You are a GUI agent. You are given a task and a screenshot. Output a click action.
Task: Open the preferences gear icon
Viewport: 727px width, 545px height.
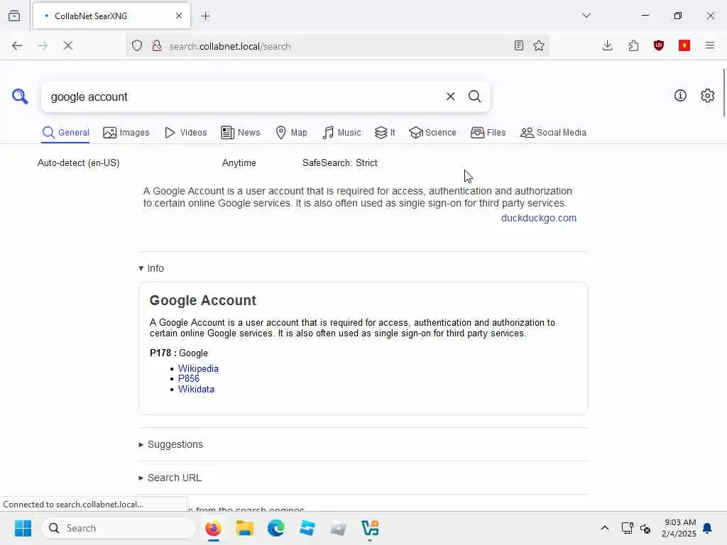707,96
